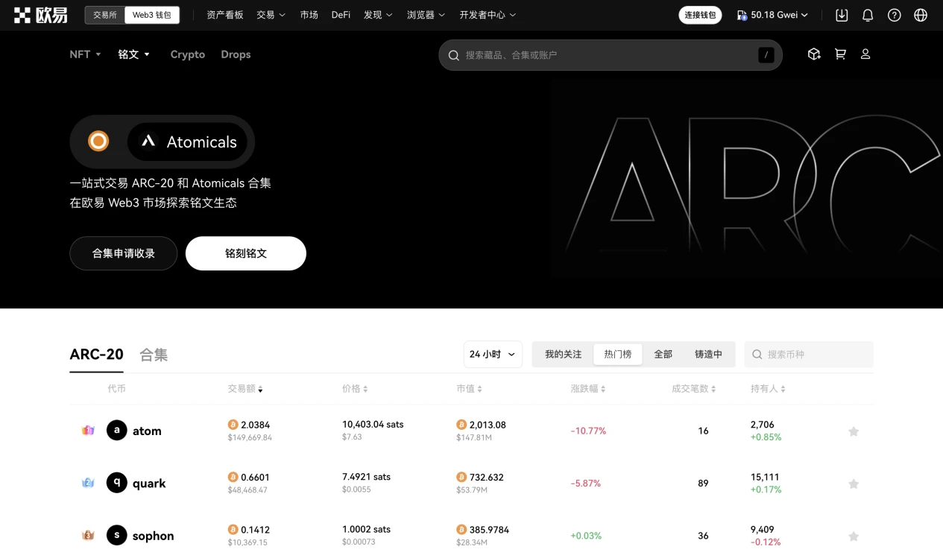Select the 全部 filter
This screenshot has height=558, width=943.
point(663,355)
